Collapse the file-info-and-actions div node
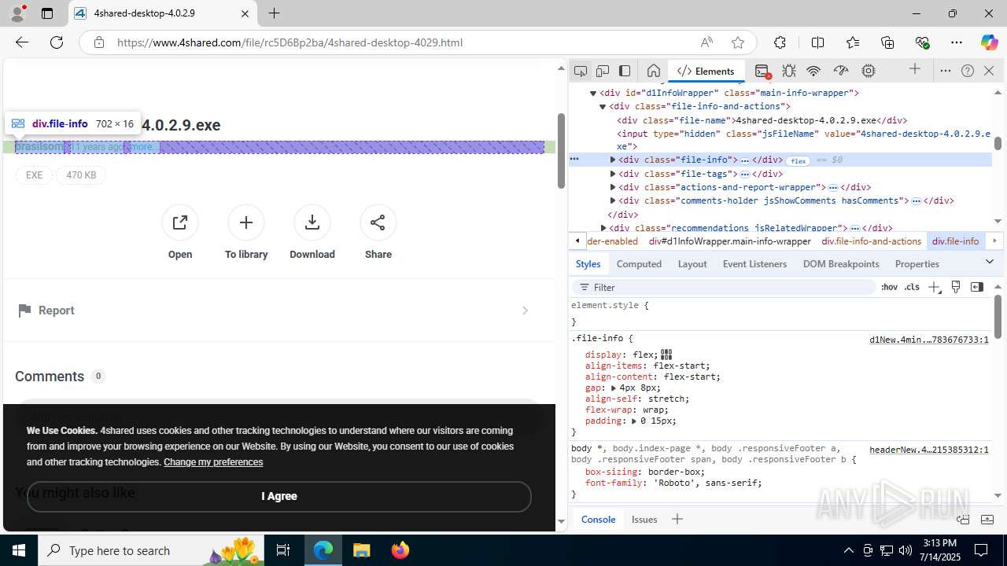The height and width of the screenshot is (566, 1007). pyautogui.click(x=603, y=106)
